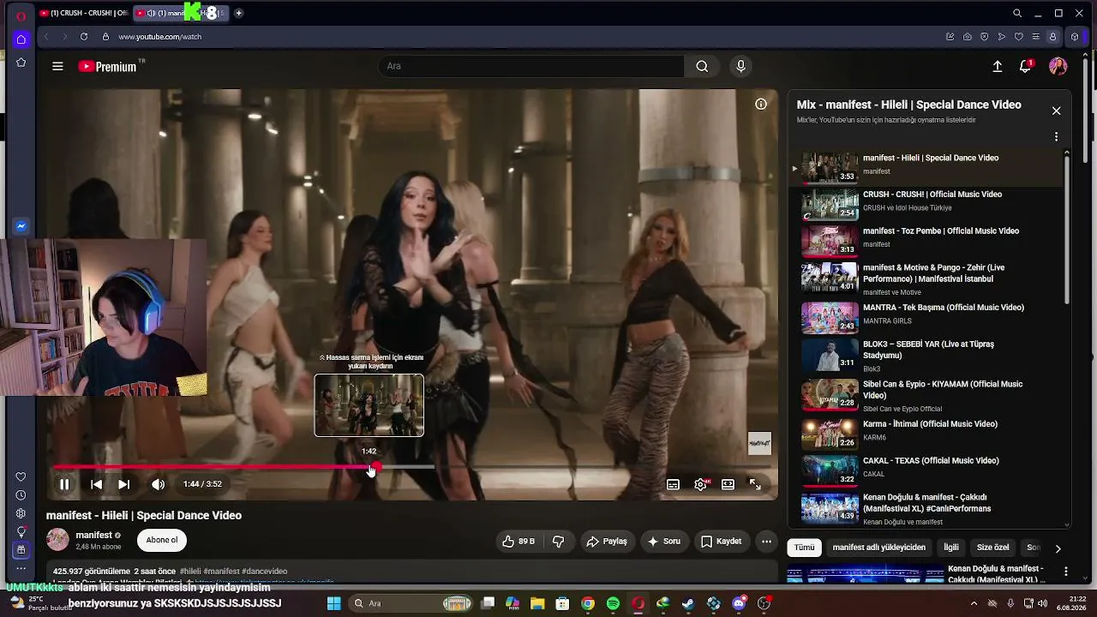Screen dimensions: 1097x617
Task: Share the video with Paylaş
Action: pos(607,542)
